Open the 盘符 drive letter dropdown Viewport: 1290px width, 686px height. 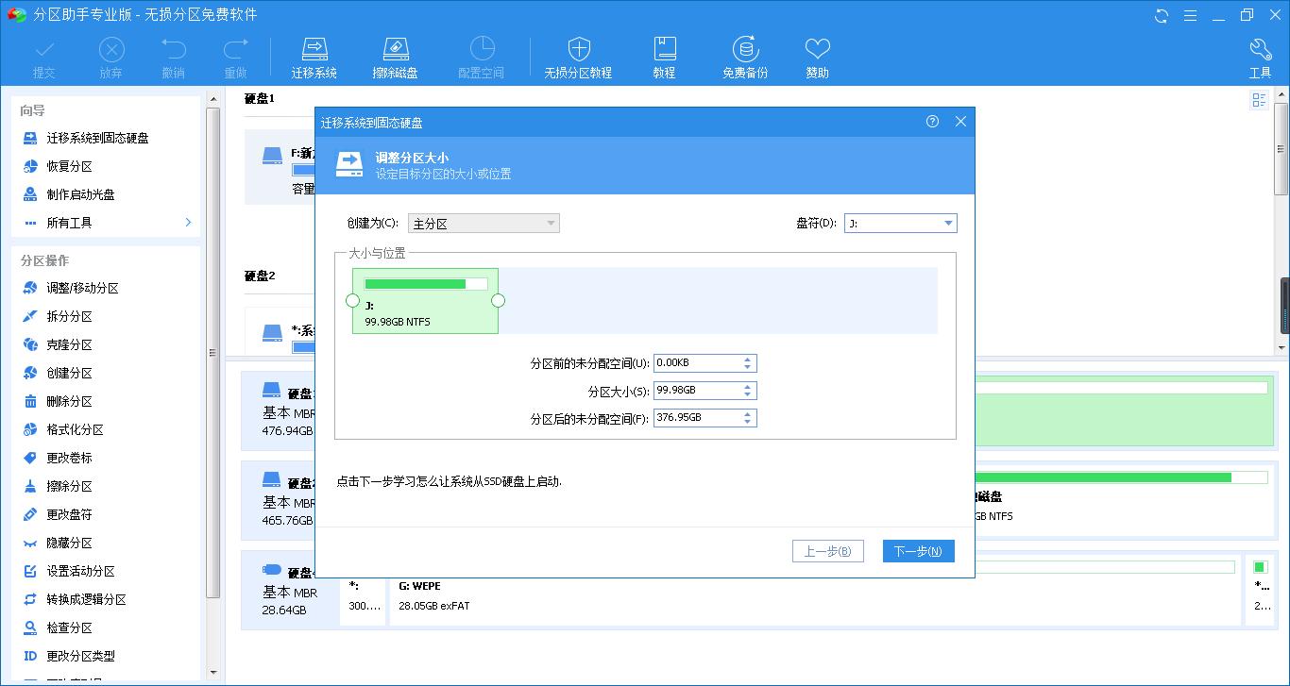[x=946, y=223]
